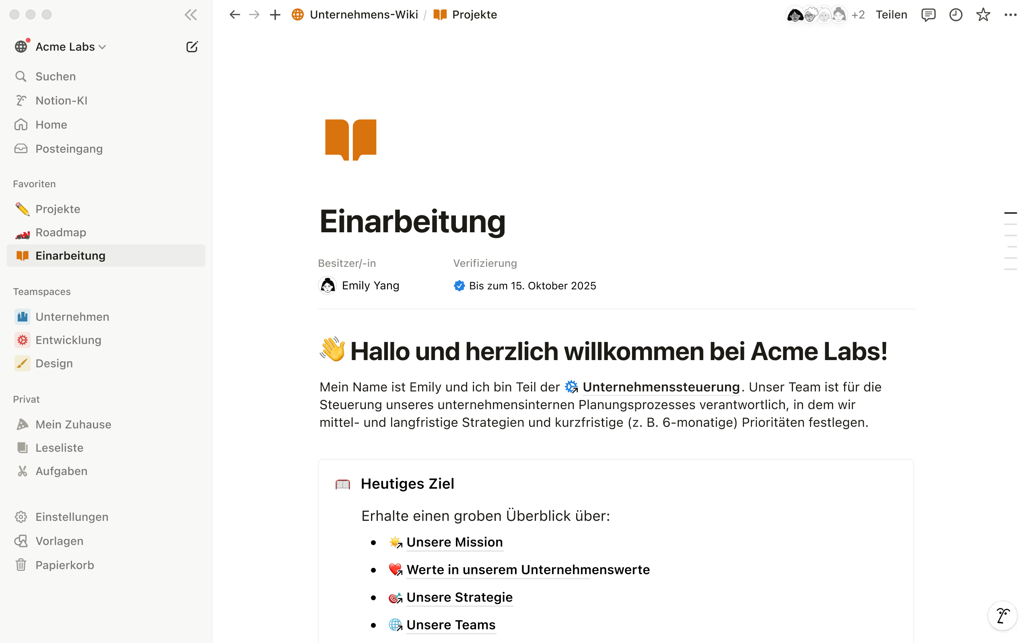Click the Aufgaben icon
The width and height of the screenshot is (1030, 643).
pos(22,471)
